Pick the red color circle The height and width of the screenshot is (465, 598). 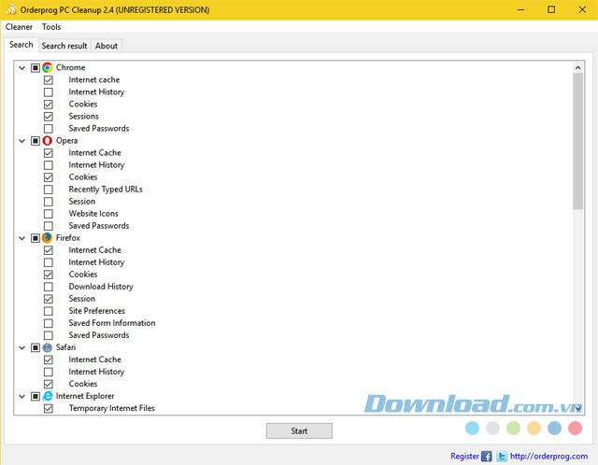(x=576, y=428)
